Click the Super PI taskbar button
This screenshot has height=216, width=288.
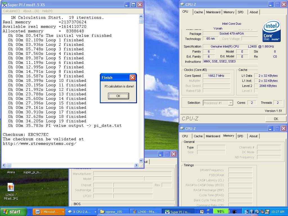click(178, 212)
